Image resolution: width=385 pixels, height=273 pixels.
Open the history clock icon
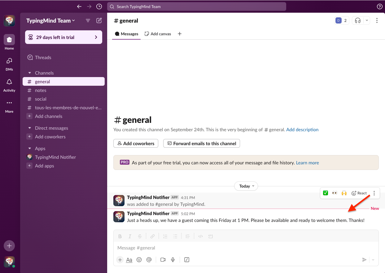(x=99, y=6)
